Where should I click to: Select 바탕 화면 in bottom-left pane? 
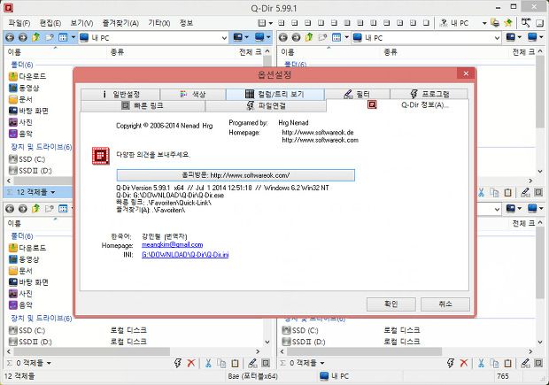pos(28,282)
